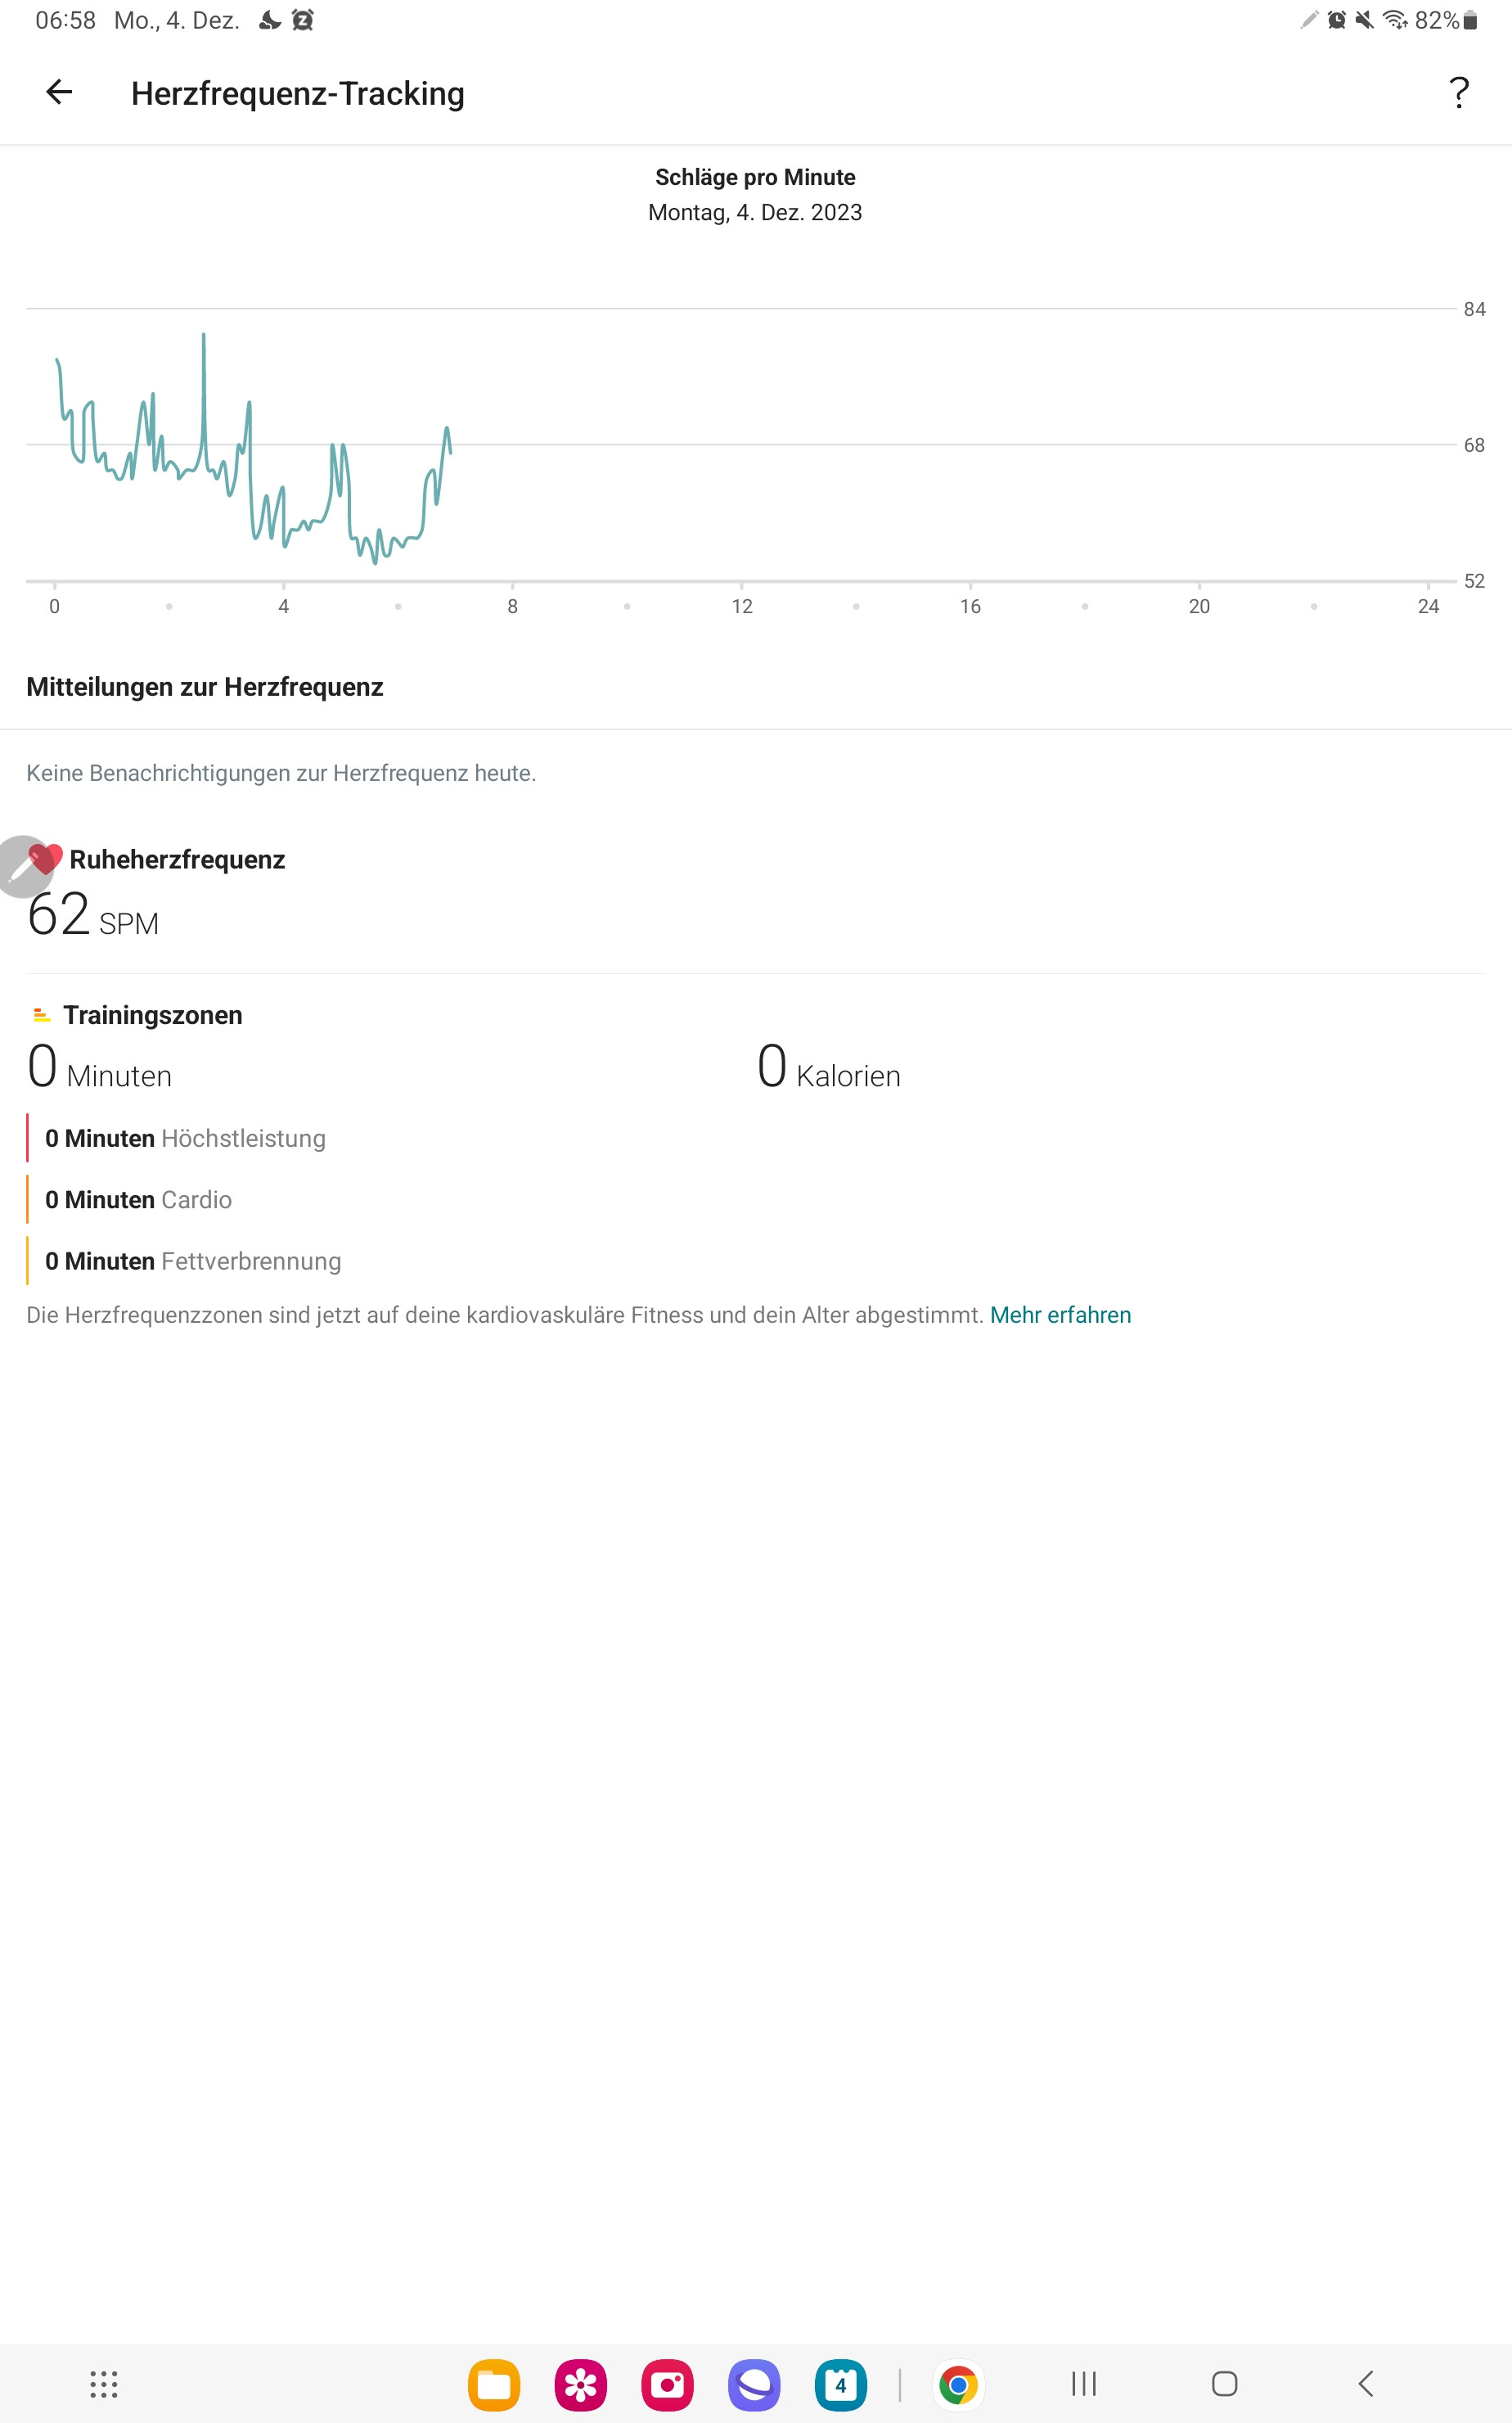Open the pink flower Gallery app
This screenshot has width=1512, height=2423.
click(x=581, y=2385)
